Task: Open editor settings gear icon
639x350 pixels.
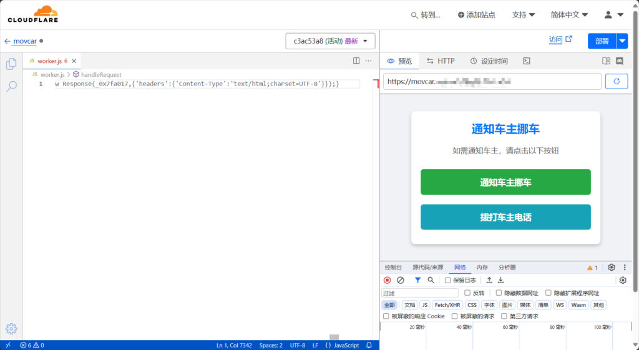Action: point(11,329)
